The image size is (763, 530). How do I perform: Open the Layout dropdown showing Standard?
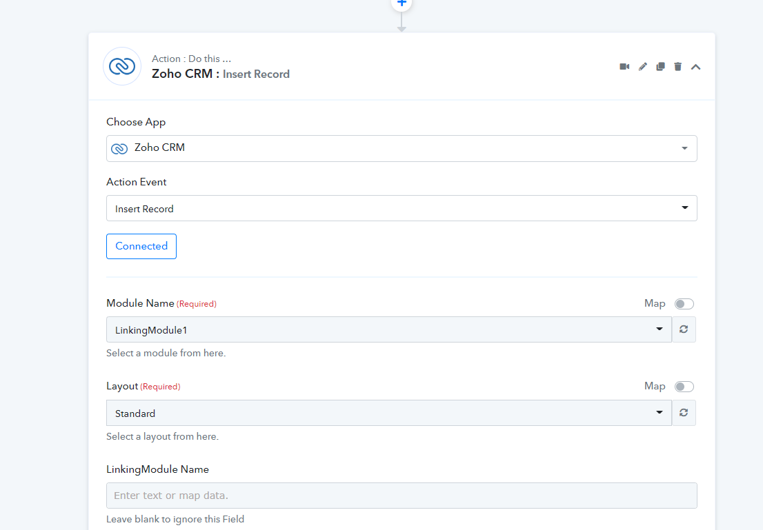pos(389,413)
